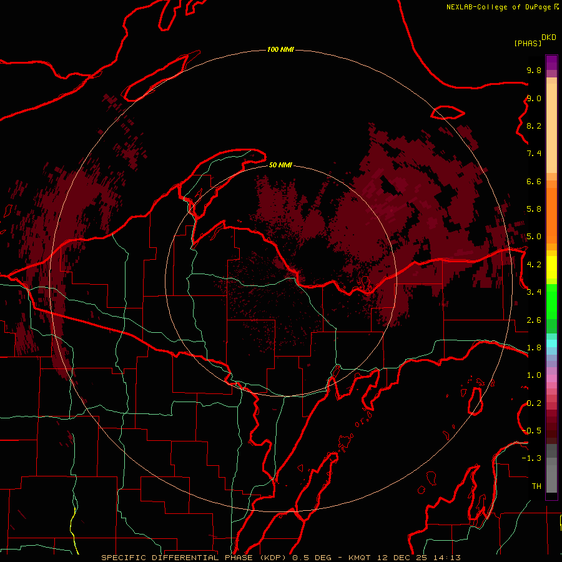Click the 3.4 legend value
The image size is (562, 562).
(534, 292)
